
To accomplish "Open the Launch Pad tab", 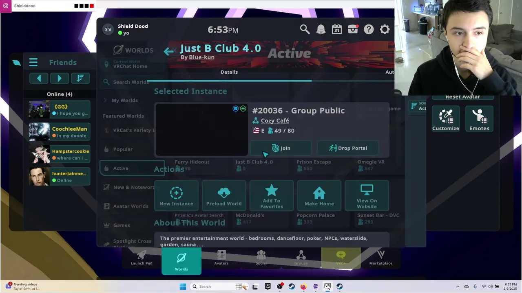I will (x=142, y=258).
